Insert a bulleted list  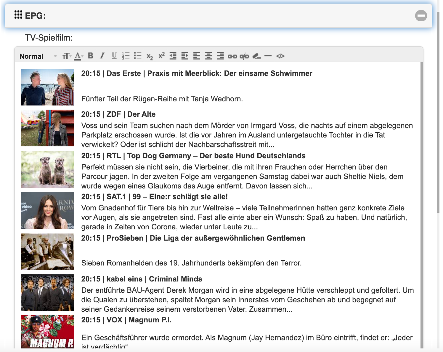click(x=138, y=56)
